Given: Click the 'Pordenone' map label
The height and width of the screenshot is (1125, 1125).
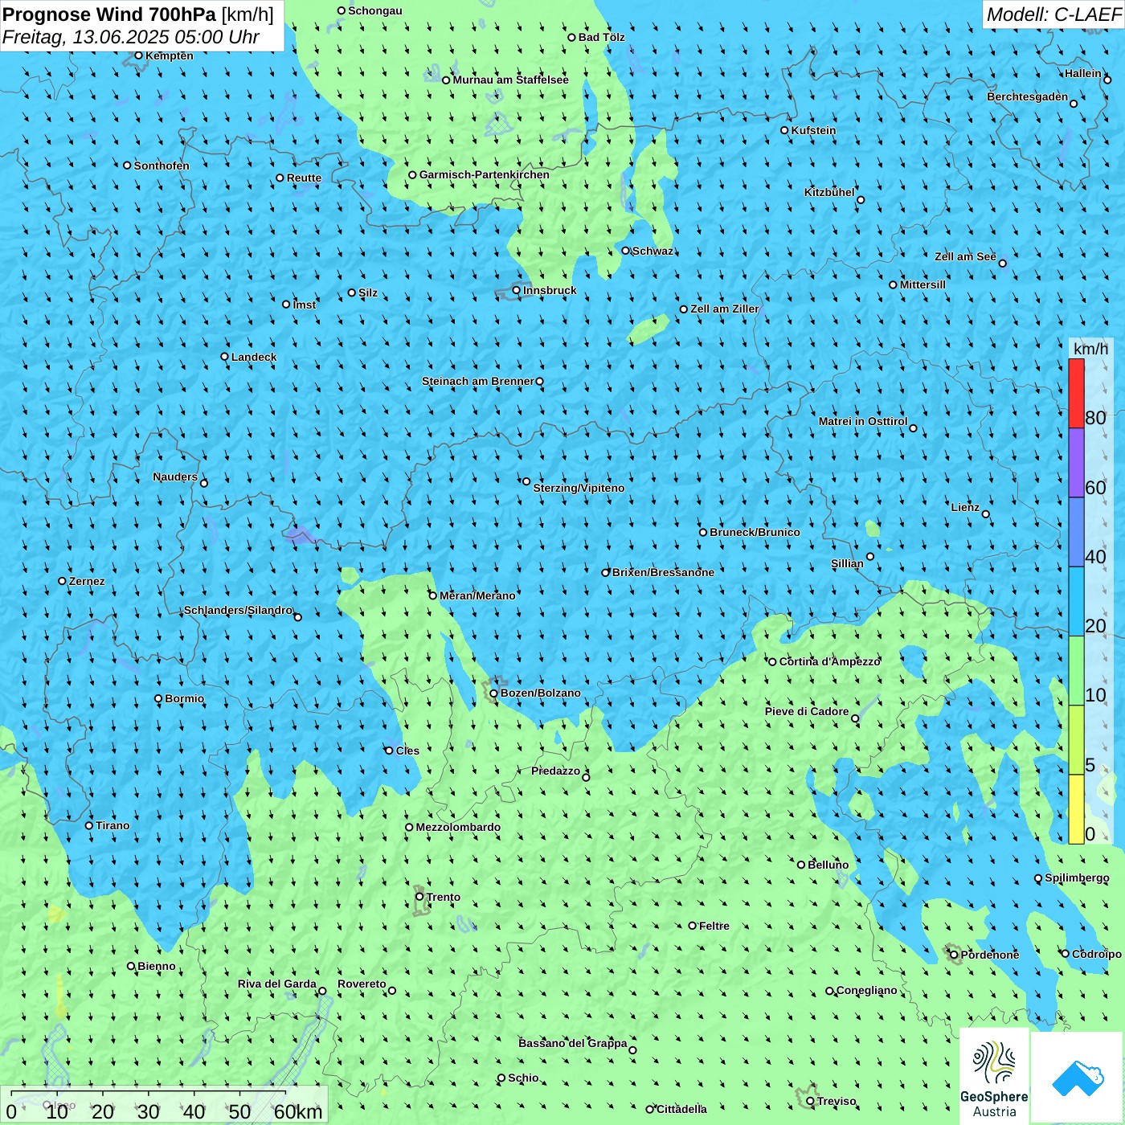Looking at the screenshot, I should tap(990, 955).
